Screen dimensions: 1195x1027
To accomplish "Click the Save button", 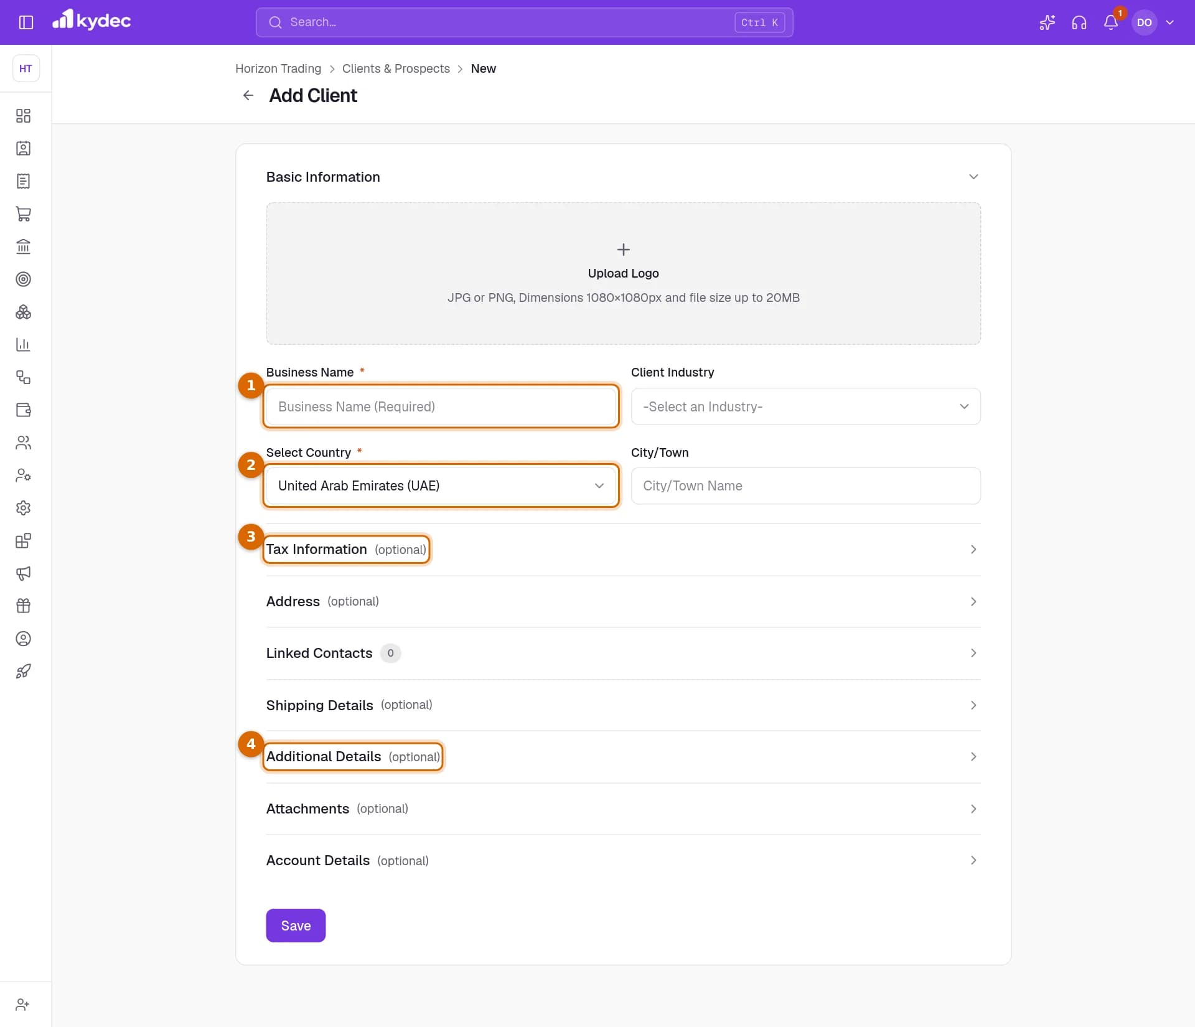I will tap(296, 926).
